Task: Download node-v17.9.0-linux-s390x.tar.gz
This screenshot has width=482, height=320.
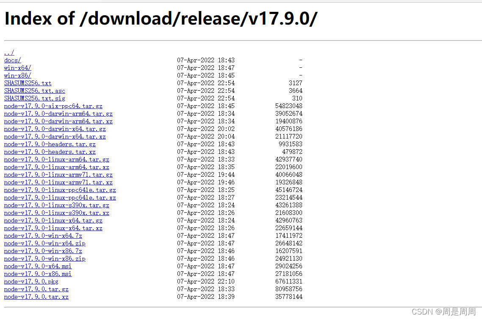Action: coord(57,205)
